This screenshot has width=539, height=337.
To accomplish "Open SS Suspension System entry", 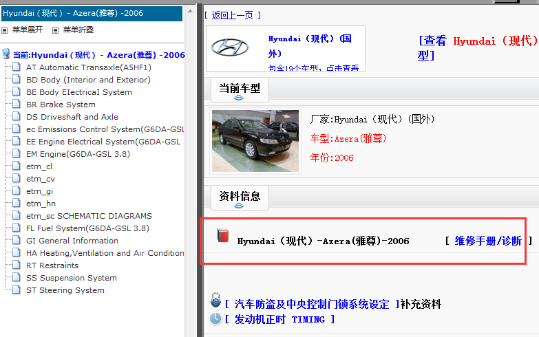I will 72,278.
